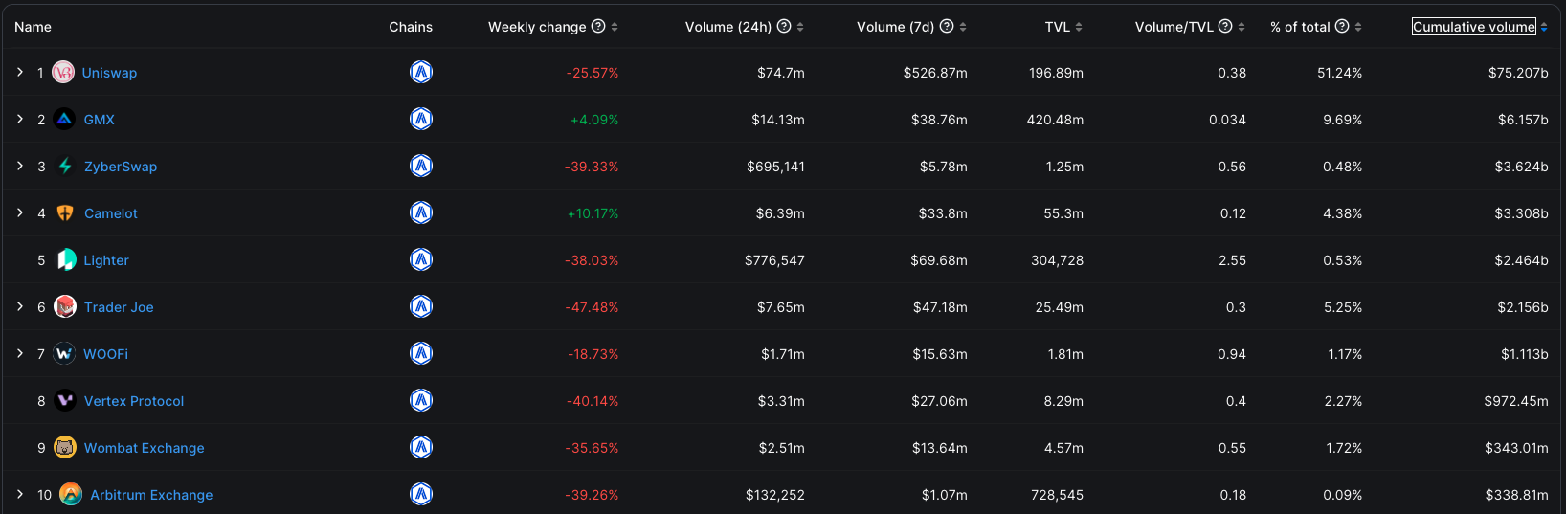Expand the Trader Joe row chevron

click(20, 306)
